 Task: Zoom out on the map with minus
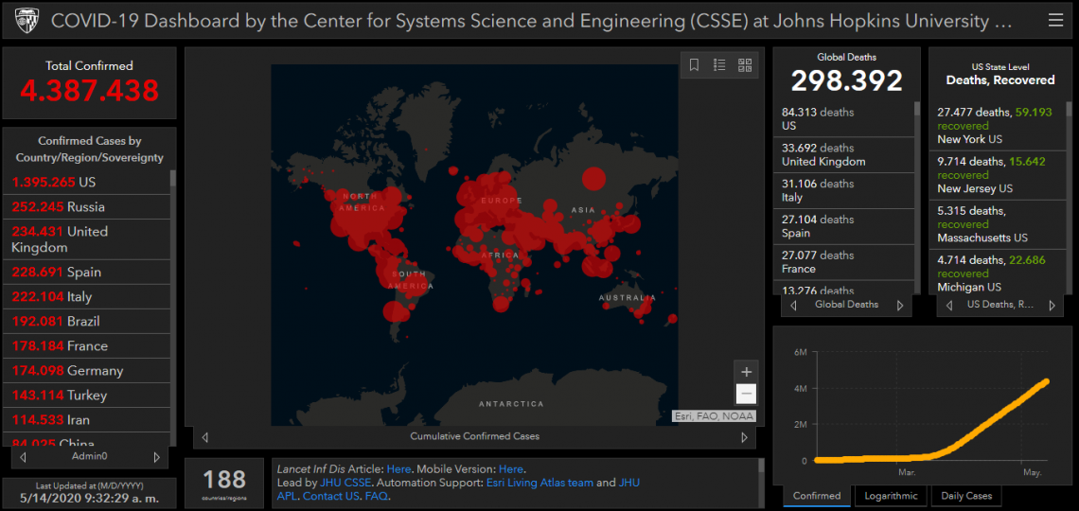point(746,394)
